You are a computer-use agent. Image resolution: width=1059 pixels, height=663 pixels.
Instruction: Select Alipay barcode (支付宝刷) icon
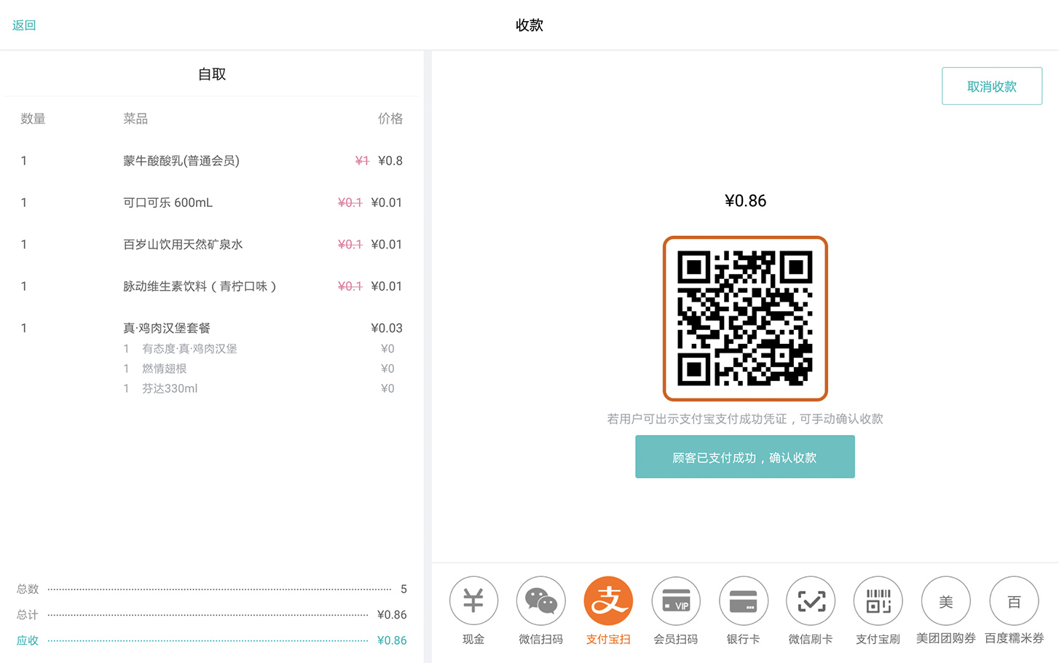click(x=878, y=601)
